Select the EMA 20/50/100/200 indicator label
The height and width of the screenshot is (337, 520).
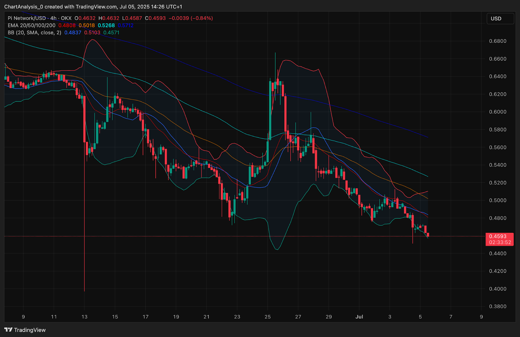[x=32, y=25]
